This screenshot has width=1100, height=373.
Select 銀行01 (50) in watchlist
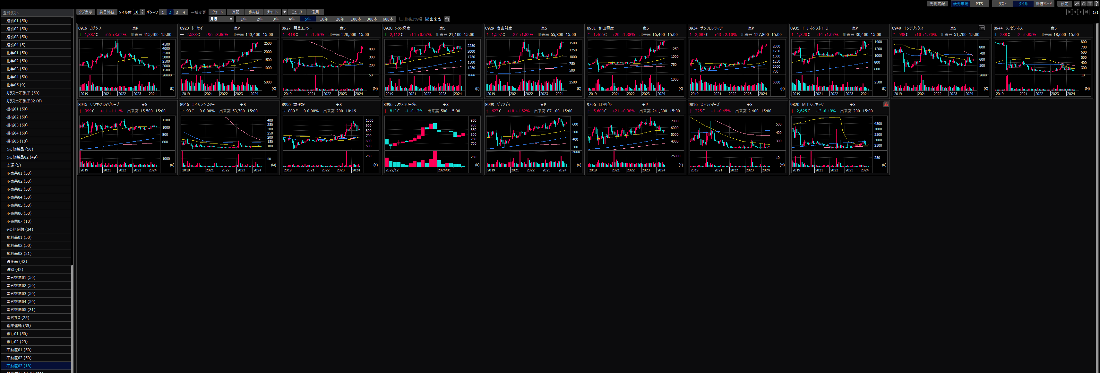click(x=17, y=334)
